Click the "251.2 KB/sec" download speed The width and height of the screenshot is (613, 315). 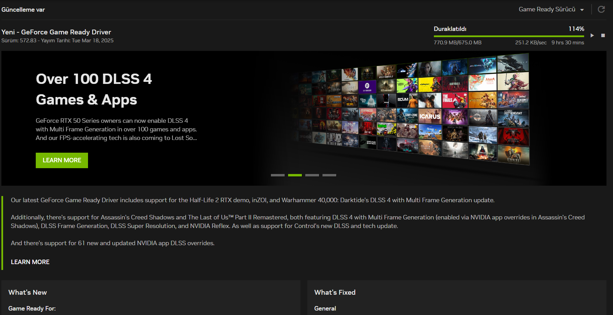pyautogui.click(x=531, y=43)
